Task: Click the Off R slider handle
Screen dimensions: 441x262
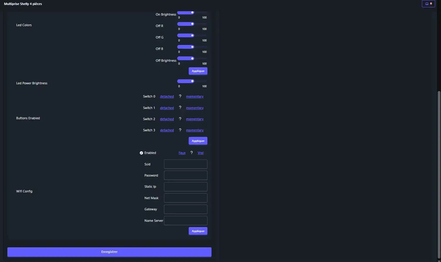Action: pyautogui.click(x=192, y=24)
